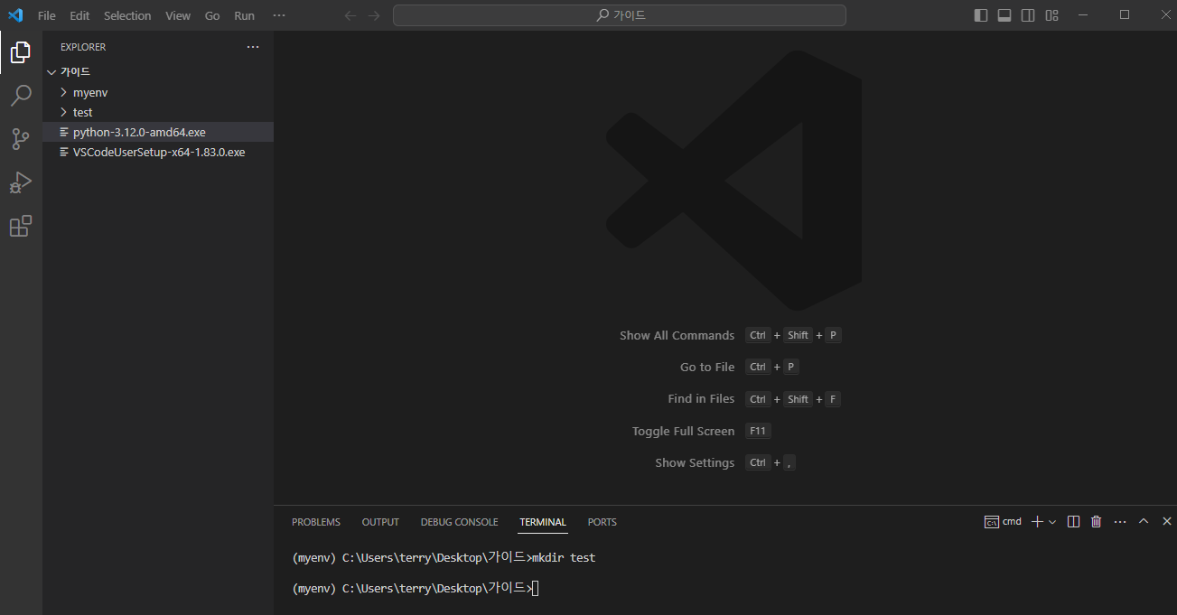Go back with the left arrow
Viewport: 1177px width, 615px height.
[350, 15]
